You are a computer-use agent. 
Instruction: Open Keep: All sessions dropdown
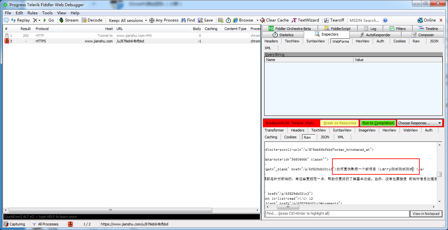click(128, 20)
